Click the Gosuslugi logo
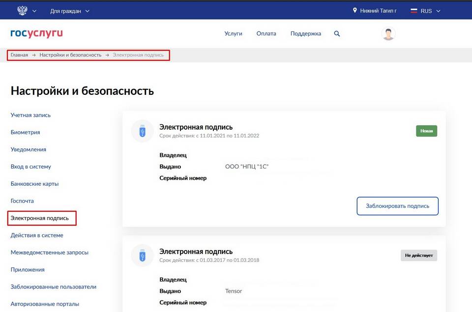Screen dimensions: 472x312 tap(36, 33)
